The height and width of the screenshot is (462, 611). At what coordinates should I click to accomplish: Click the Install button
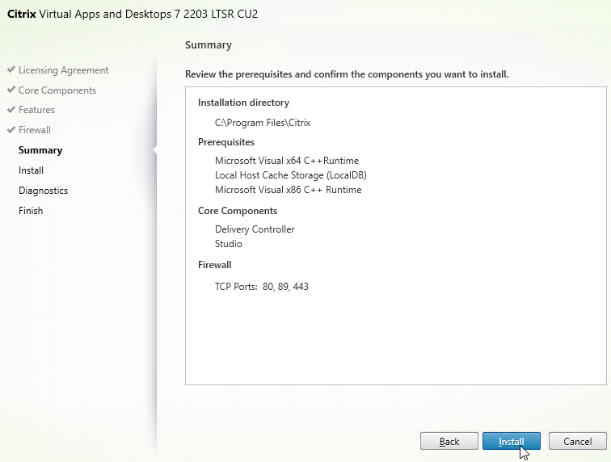[512, 441]
